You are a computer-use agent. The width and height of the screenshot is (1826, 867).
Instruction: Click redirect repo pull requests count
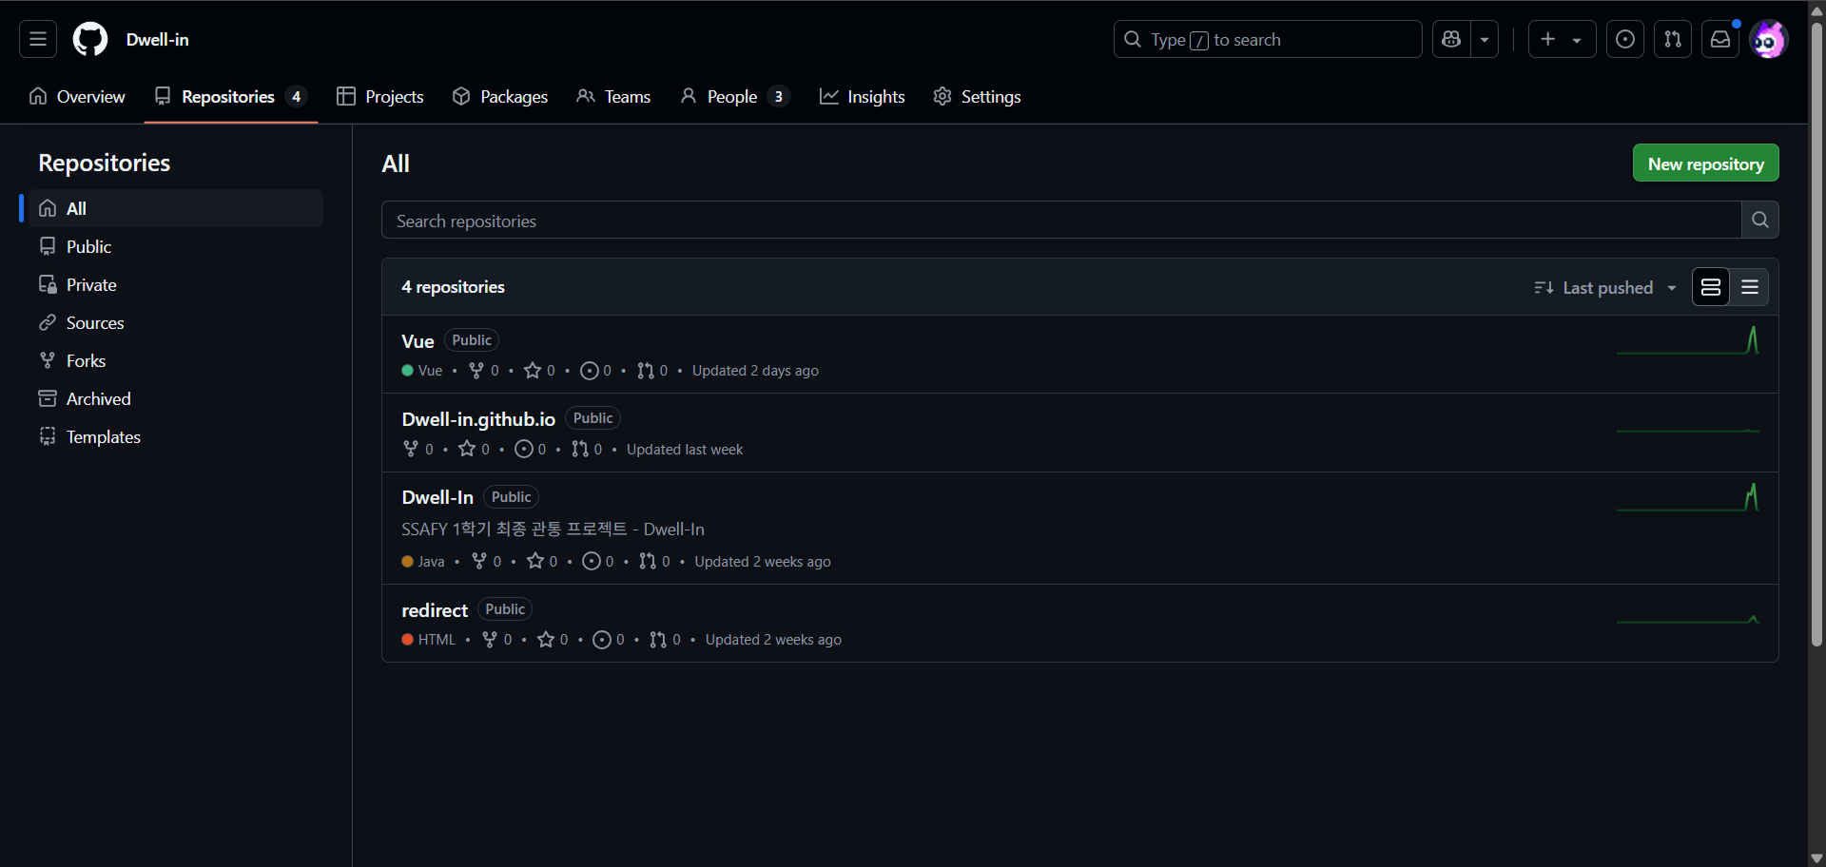click(x=666, y=640)
